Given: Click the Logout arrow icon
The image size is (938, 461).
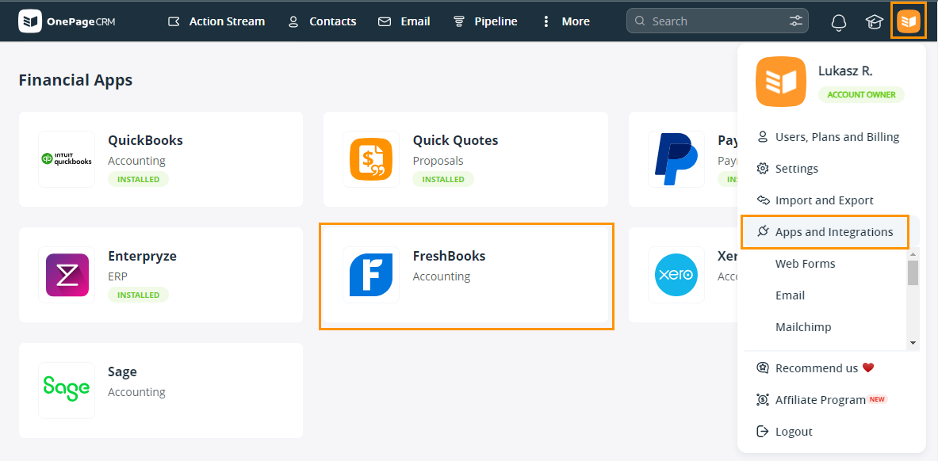Looking at the screenshot, I should (x=762, y=431).
